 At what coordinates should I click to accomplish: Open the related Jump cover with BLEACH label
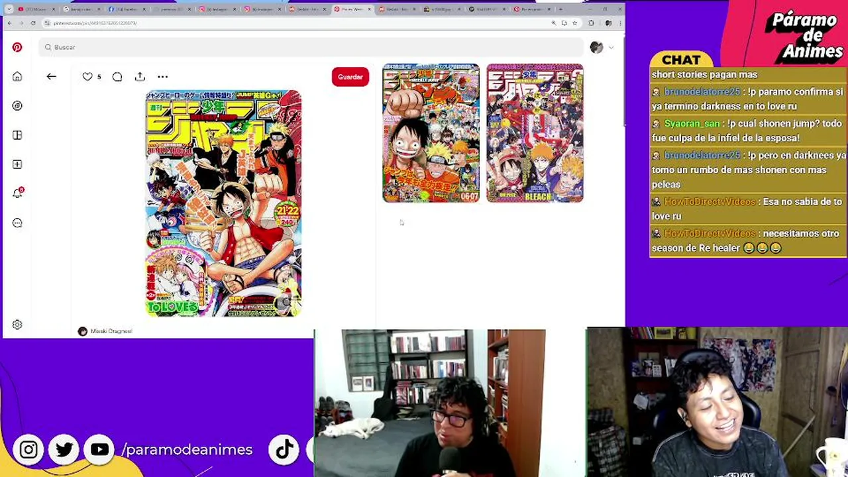point(535,133)
